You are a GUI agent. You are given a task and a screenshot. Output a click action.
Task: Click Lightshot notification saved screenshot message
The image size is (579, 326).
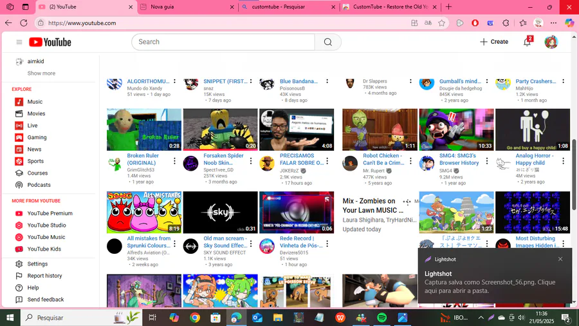[x=490, y=287]
